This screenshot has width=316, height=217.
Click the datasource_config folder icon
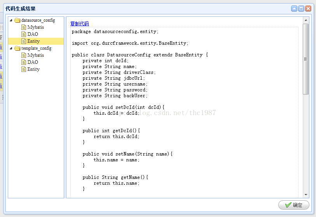coord(17,20)
